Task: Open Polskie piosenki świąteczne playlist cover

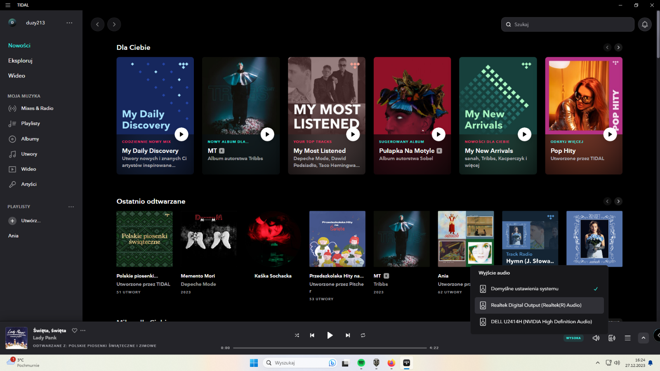Action: (x=144, y=239)
